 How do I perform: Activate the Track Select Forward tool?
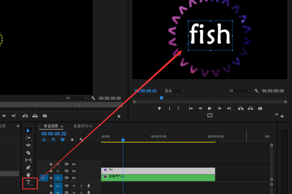pos(28,138)
